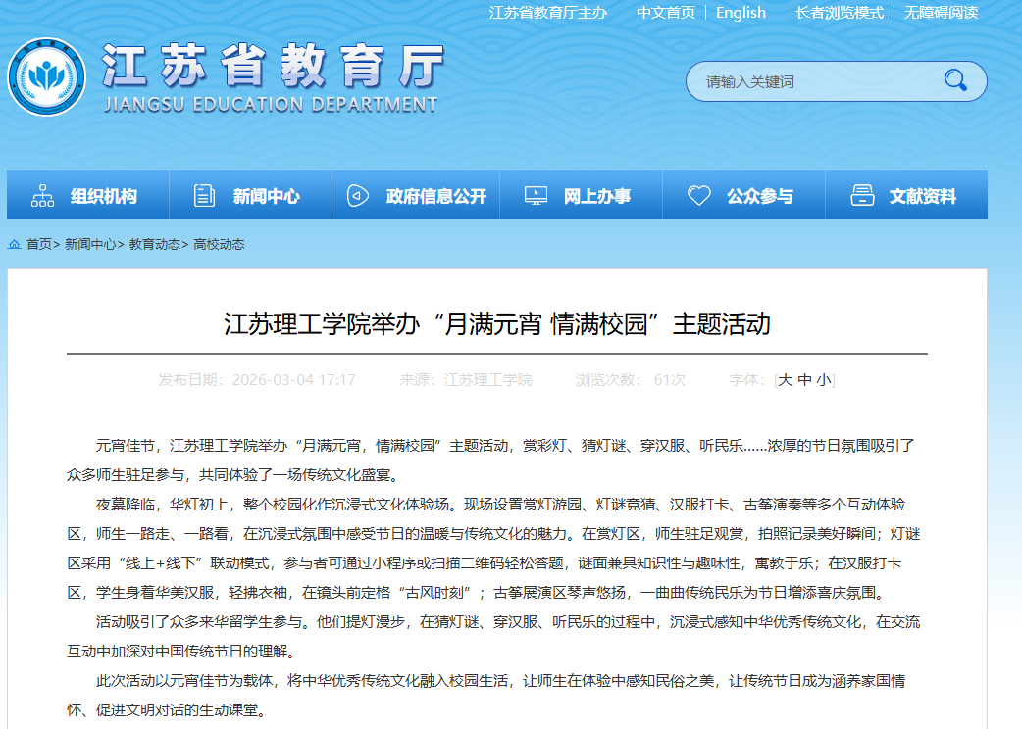
Task: Switch to the English version link
Action: (x=741, y=13)
